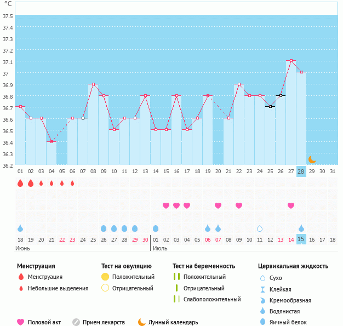
Task: Click the 37.1 temperature point on day 27
Action: (x=291, y=61)
